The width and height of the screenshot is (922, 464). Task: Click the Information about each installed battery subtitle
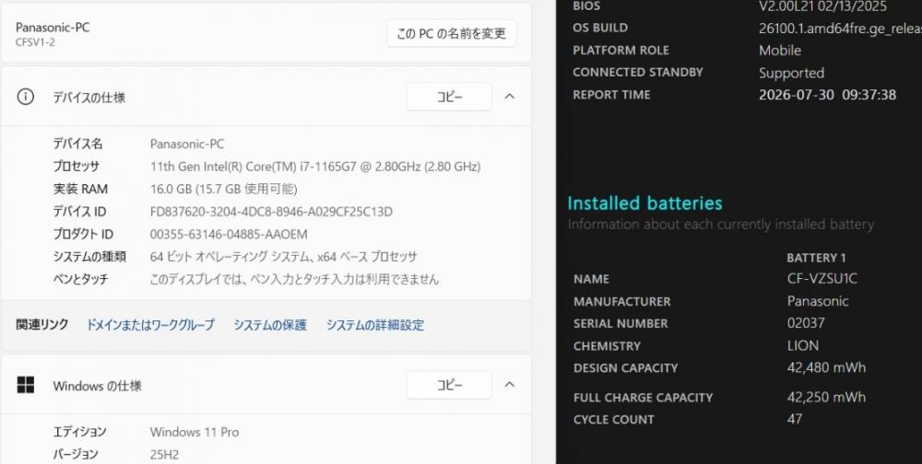tap(720, 225)
